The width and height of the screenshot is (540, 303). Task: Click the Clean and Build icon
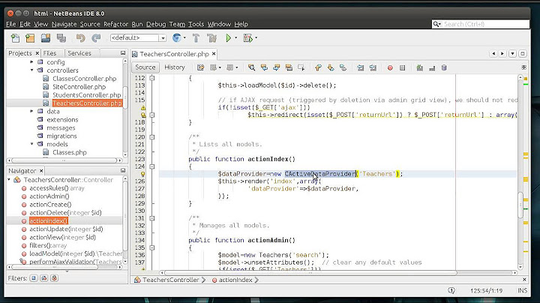(212, 37)
